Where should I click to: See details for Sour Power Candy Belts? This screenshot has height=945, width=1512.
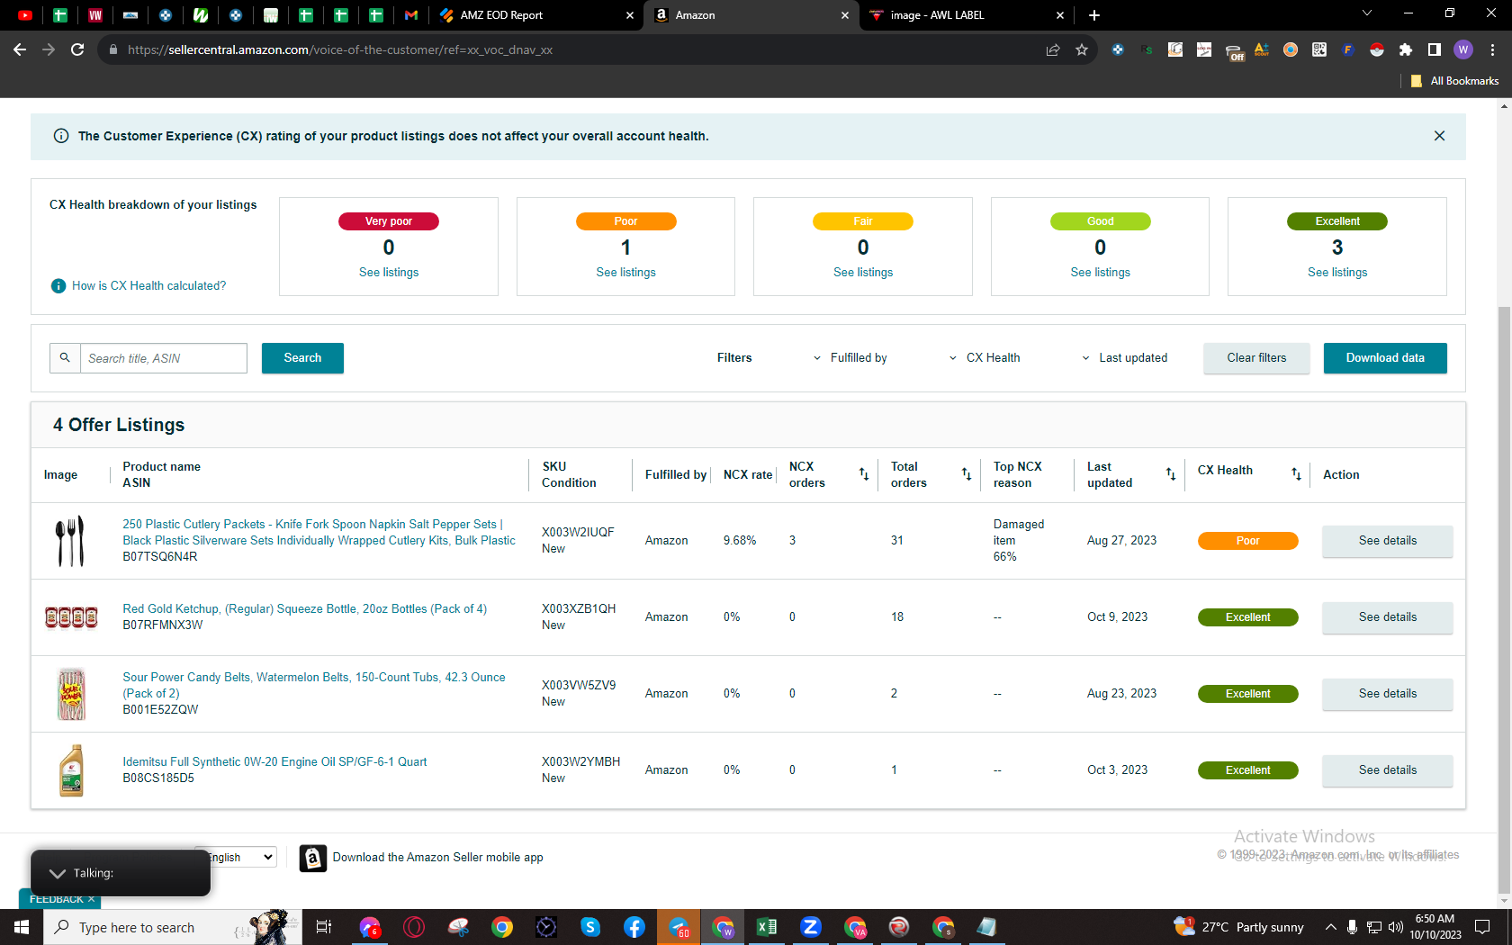tap(1388, 694)
